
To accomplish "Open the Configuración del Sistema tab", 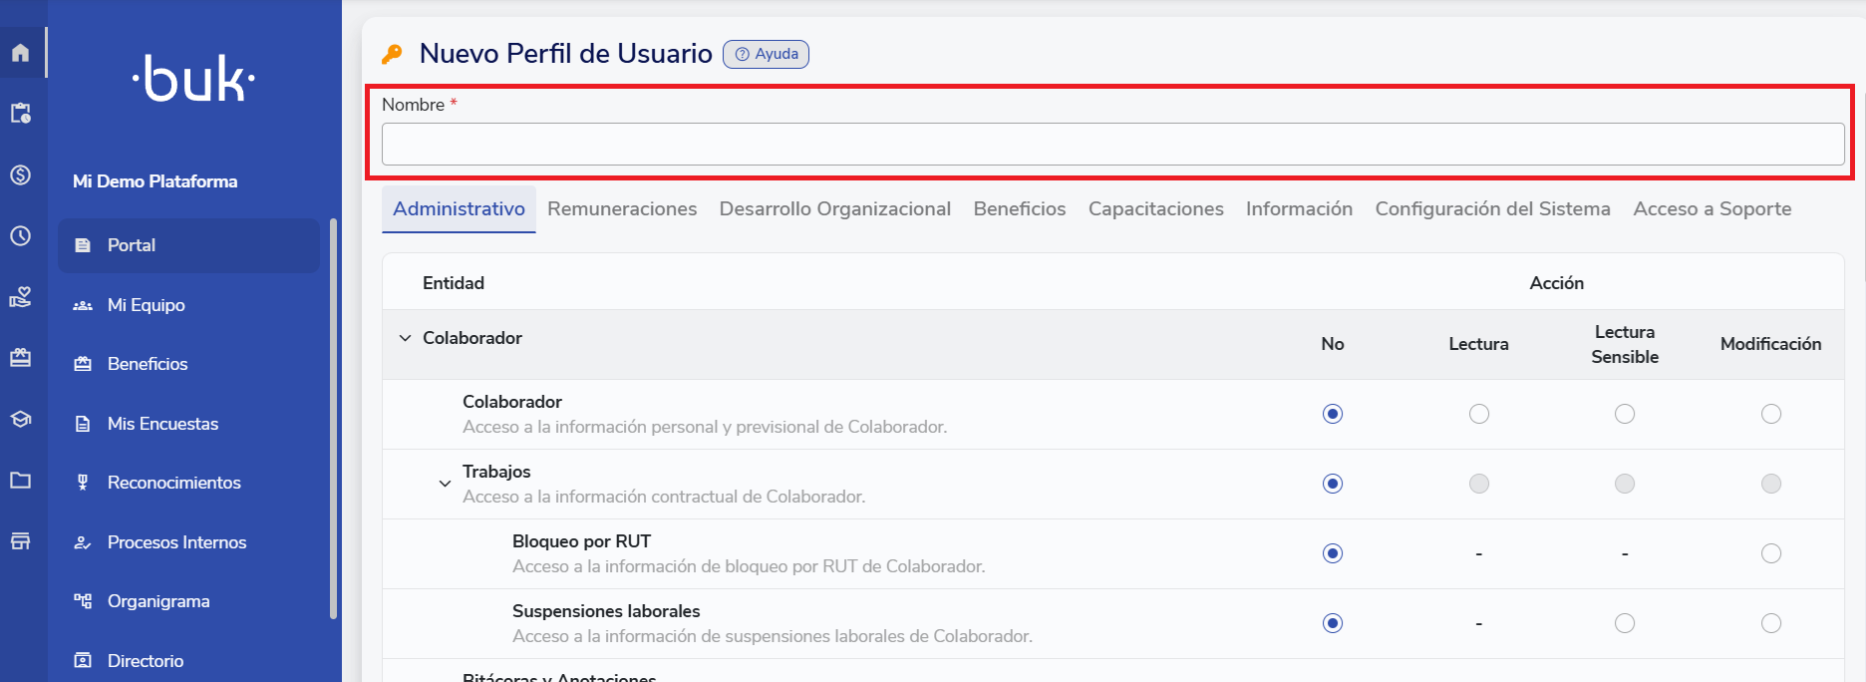I will coord(1492,209).
